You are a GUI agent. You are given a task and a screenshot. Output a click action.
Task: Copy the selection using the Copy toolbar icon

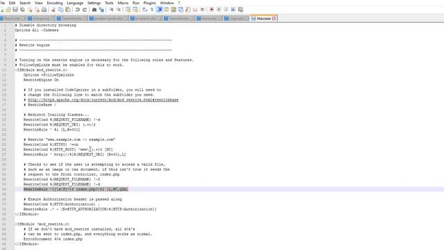tap(60, 10)
